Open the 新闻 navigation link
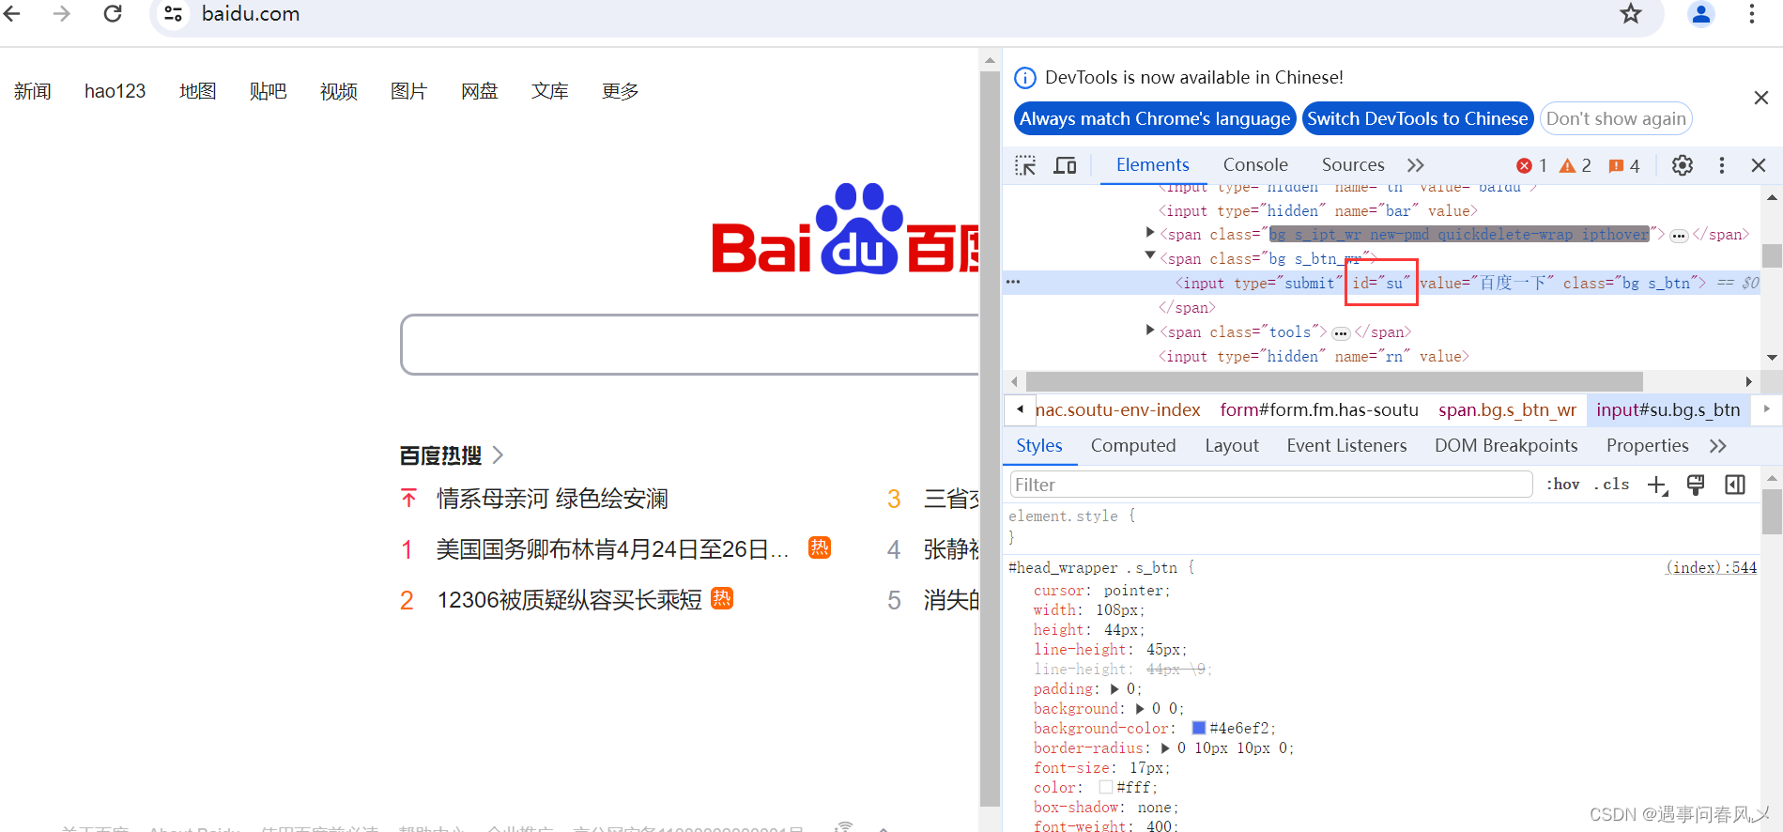Screen dimensions: 1783x832 (33, 91)
